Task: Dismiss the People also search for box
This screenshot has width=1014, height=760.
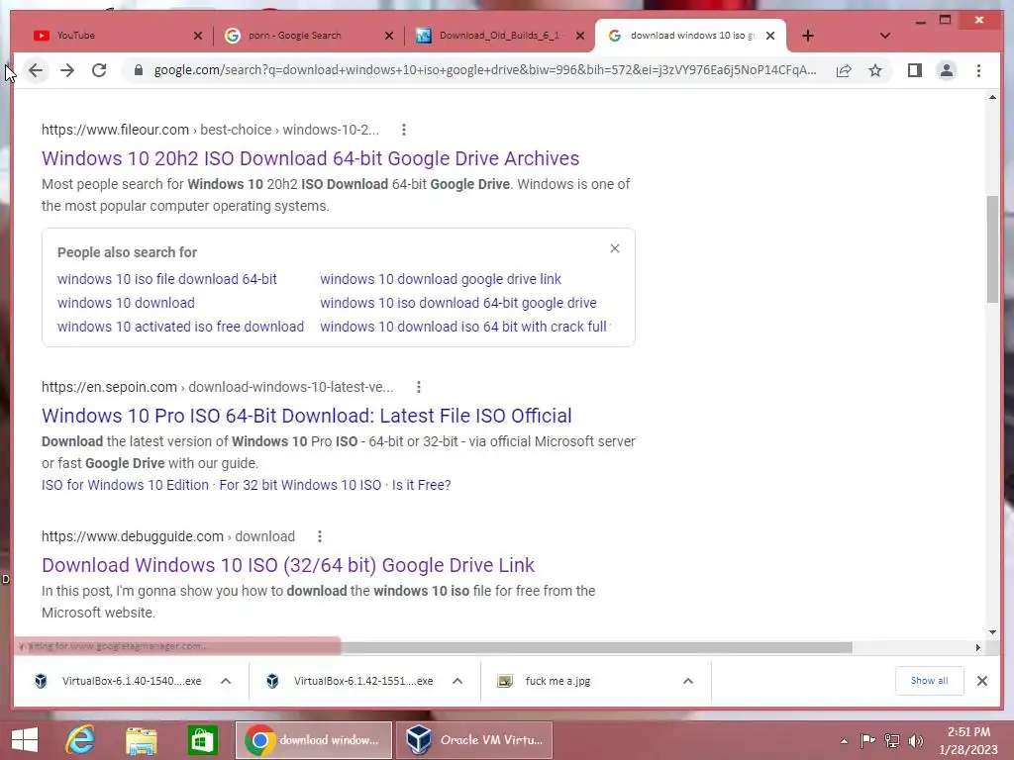Action: 615,248
